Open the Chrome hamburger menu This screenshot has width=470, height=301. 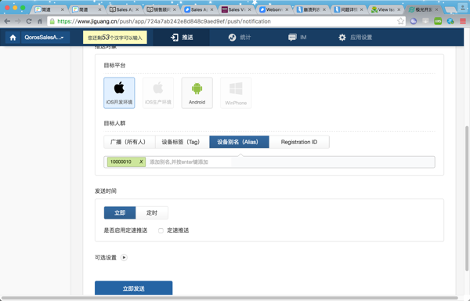pyautogui.click(x=463, y=21)
